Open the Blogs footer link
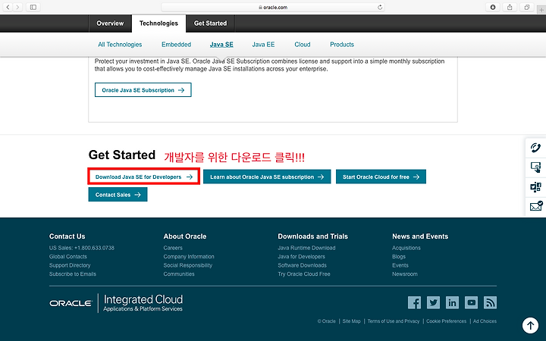Screen dimensions: 546x341 (399, 256)
